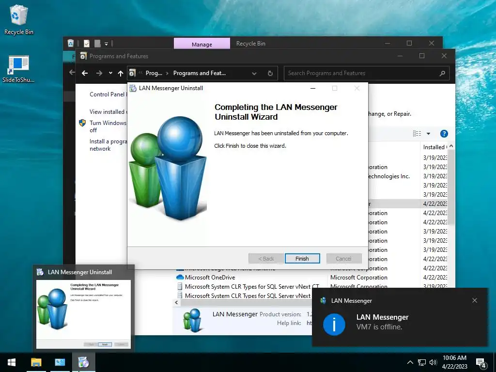
Task: Click the New folder icon in Recycle Bin toolbar
Action: point(97,43)
